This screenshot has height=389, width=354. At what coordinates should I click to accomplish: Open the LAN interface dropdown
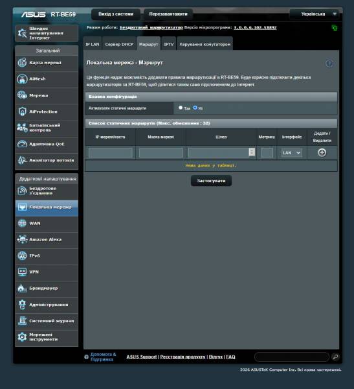point(292,153)
